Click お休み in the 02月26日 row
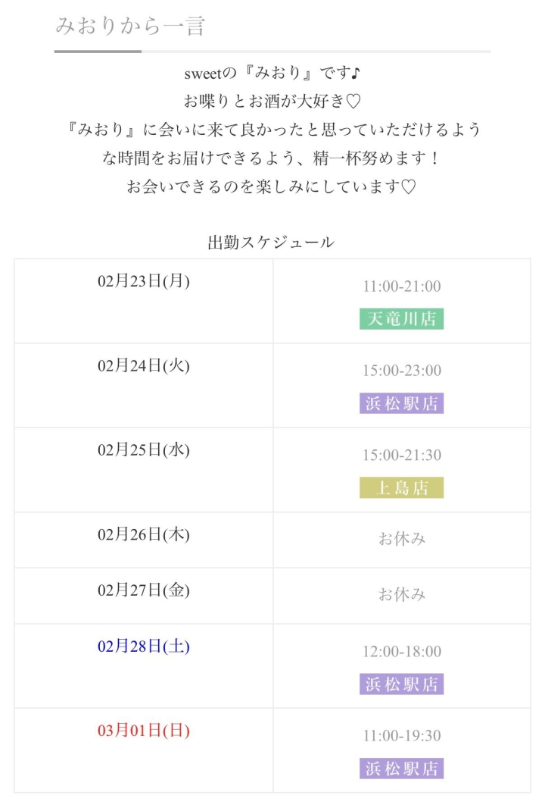Image resolution: width=545 pixels, height=811 pixels. point(401,539)
